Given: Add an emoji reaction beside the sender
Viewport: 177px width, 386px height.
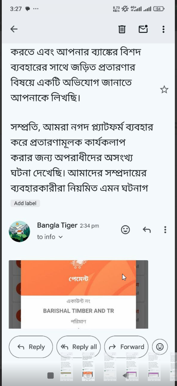Looking at the screenshot, I should (125, 230).
